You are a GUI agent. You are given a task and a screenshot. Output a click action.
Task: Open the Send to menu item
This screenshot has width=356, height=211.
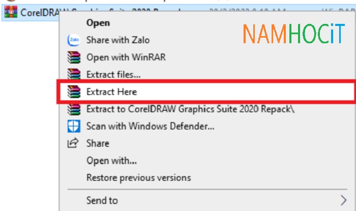pyautogui.click(x=102, y=200)
